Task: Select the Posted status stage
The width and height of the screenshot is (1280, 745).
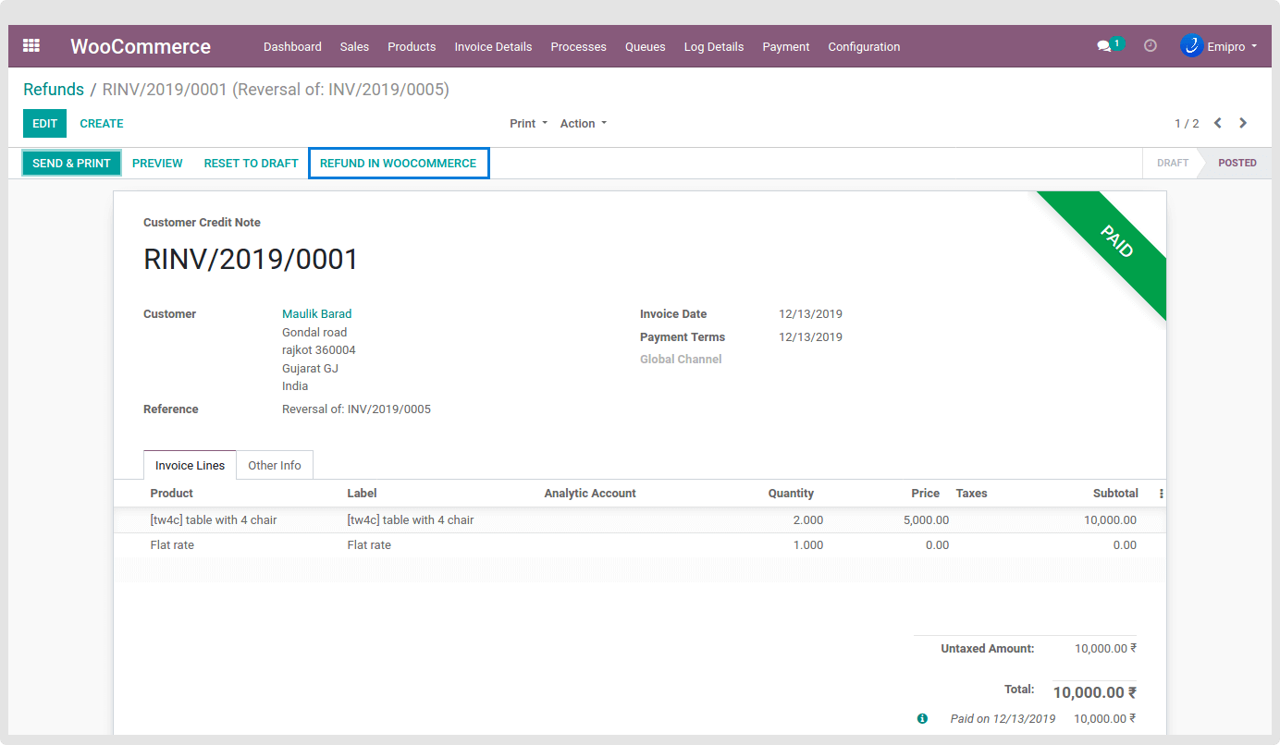Action: coord(1237,163)
